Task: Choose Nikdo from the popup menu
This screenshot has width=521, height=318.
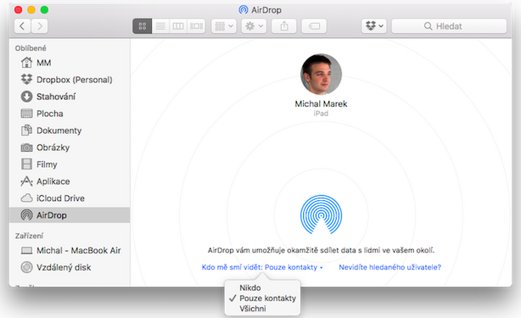Action: [262, 287]
